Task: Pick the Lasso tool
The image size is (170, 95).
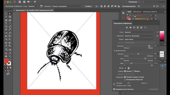Action: (10, 17)
